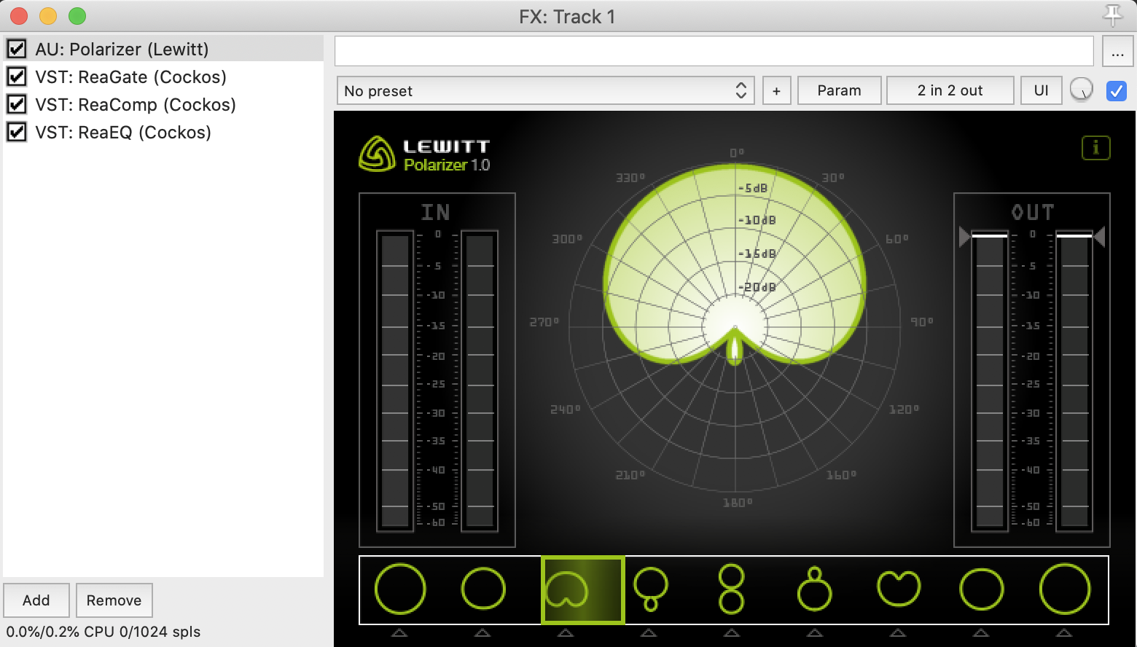Disable the Polarizer (Lewitt) plugin checkbox
This screenshot has width=1137, height=647.
pyautogui.click(x=17, y=49)
